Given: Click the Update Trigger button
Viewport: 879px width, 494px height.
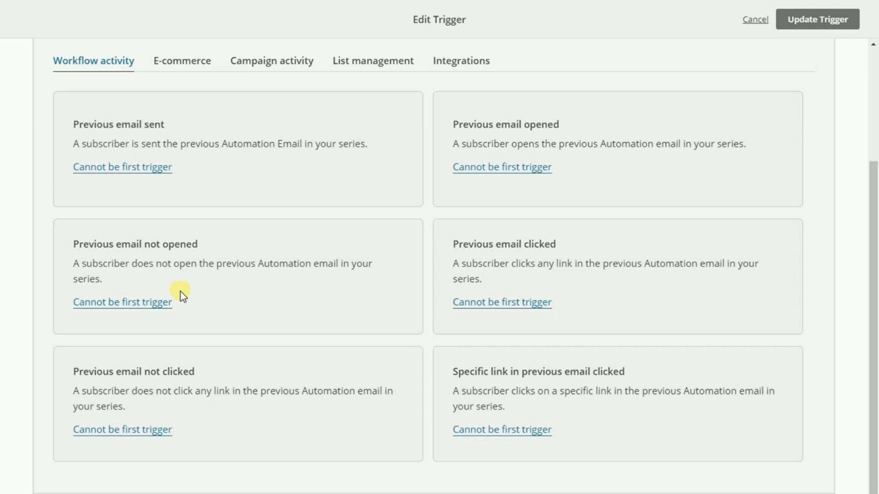Looking at the screenshot, I should tap(818, 19).
